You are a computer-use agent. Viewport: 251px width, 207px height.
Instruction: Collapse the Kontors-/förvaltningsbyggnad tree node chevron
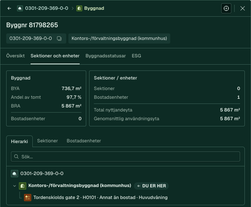tap(15, 186)
